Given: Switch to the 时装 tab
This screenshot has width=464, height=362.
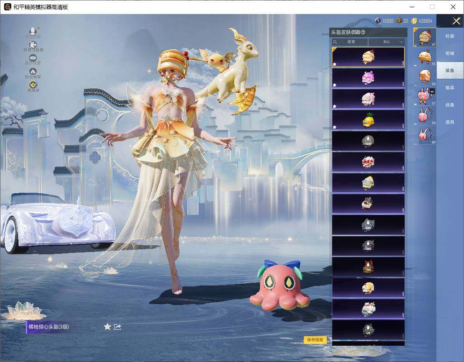Looking at the screenshot, I should [x=450, y=36].
